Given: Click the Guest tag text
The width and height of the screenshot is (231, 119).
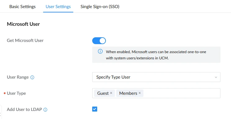Looking at the screenshot, I should (x=103, y=93).
